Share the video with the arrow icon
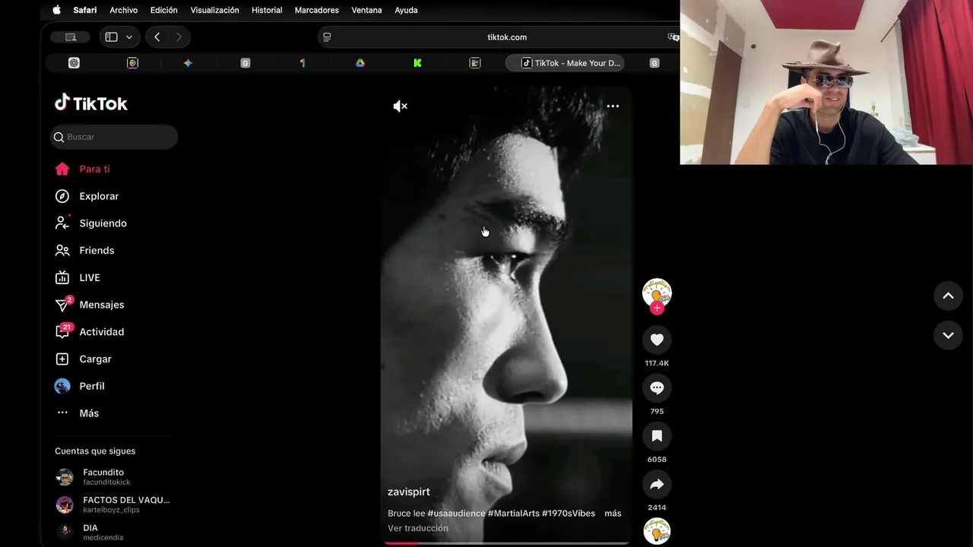This screenshot has width=973, height=547. click(657, 484)
